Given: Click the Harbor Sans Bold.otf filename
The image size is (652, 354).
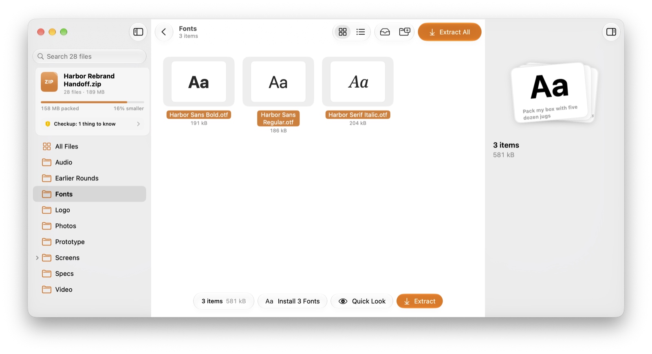Looking at the screenshot, I should pyautogui.click(x=199, y=115).
